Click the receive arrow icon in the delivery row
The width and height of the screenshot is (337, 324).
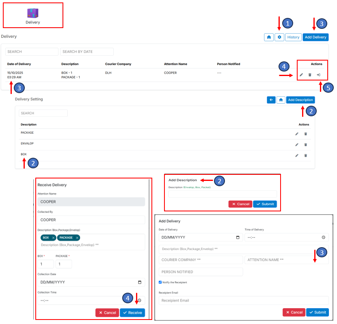319,75
